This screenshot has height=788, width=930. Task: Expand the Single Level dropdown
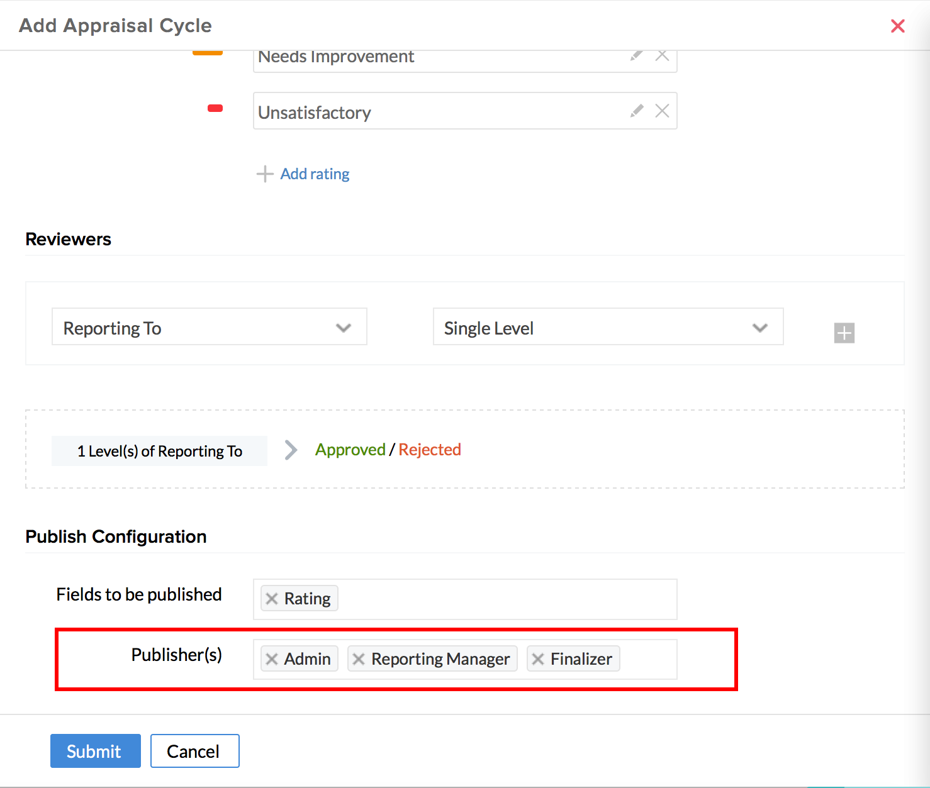click(608, 327)
